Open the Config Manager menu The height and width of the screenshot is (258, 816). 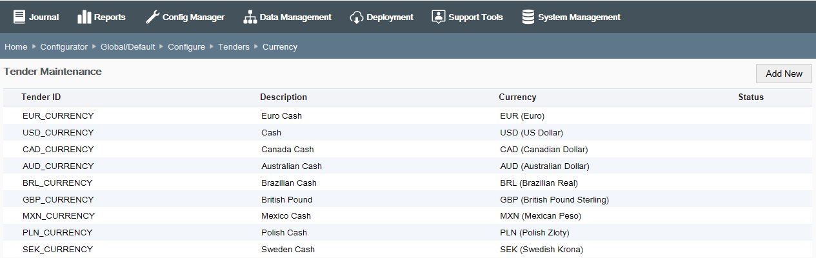pyautogui.click(x=185, y=17)
